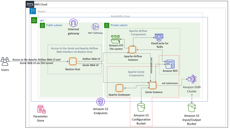Click the 'Amazon S3 Endpoints' caption
This screenshot has width=230, height=129.
101,111
